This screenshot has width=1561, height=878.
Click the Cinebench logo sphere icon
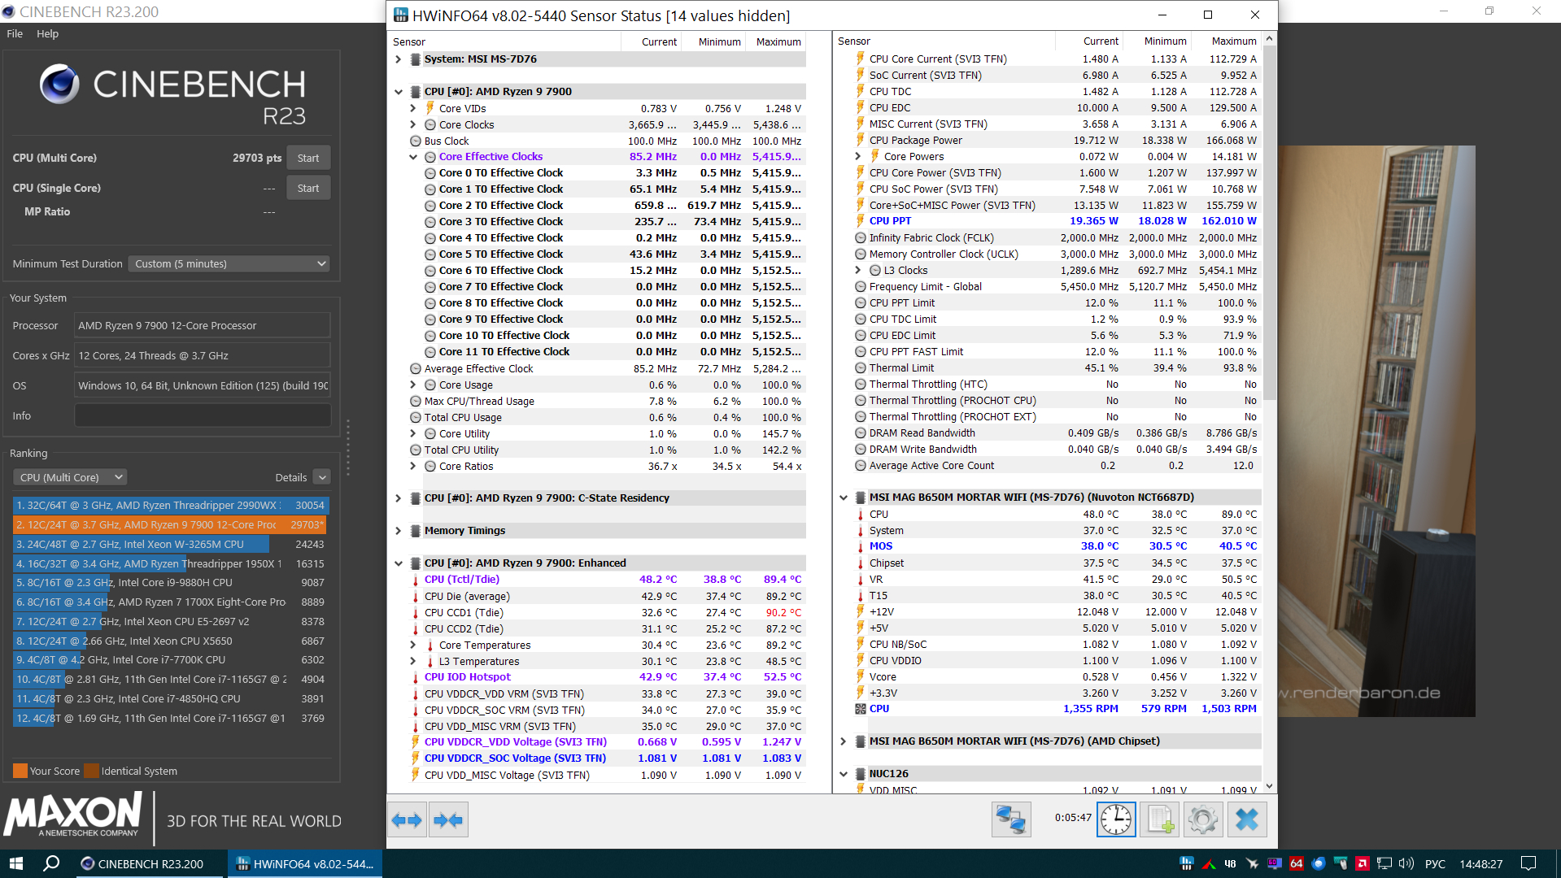point(59,84)
